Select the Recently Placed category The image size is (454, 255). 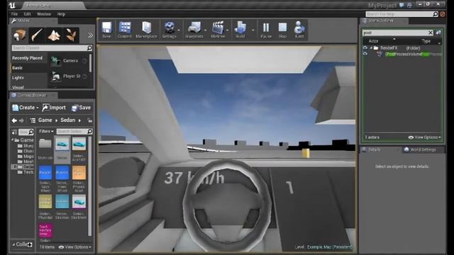click(27, 58)
